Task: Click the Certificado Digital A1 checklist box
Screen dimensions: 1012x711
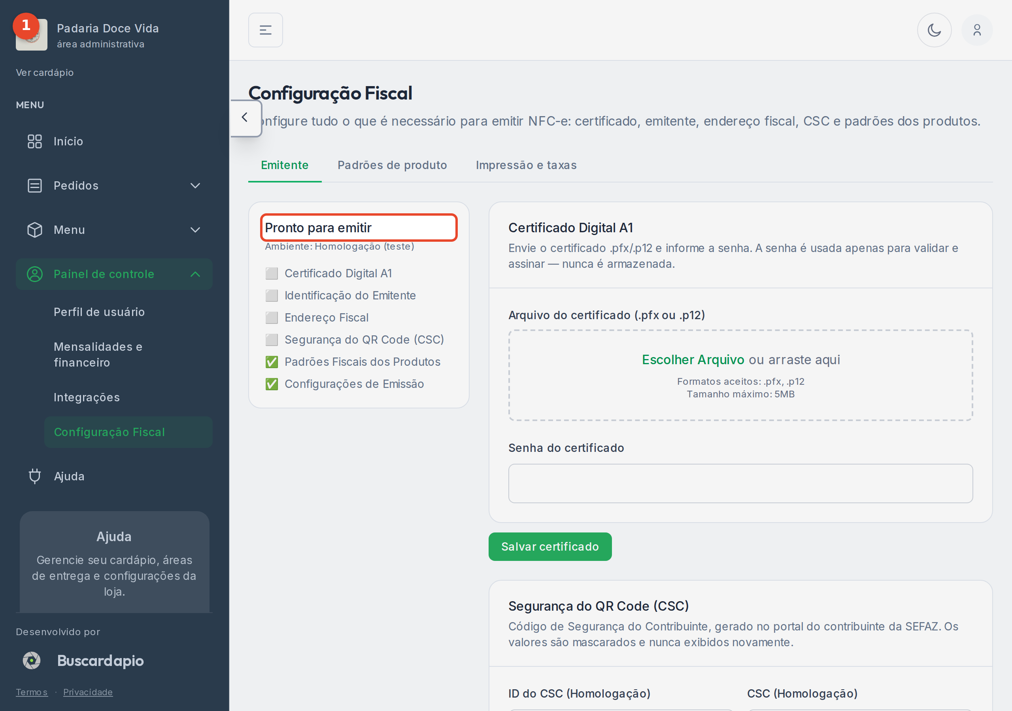Action: coord(272,274)
